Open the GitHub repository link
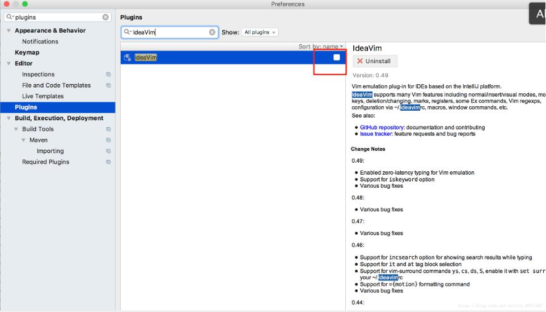The image size is (546, 312). coord(382,127)
